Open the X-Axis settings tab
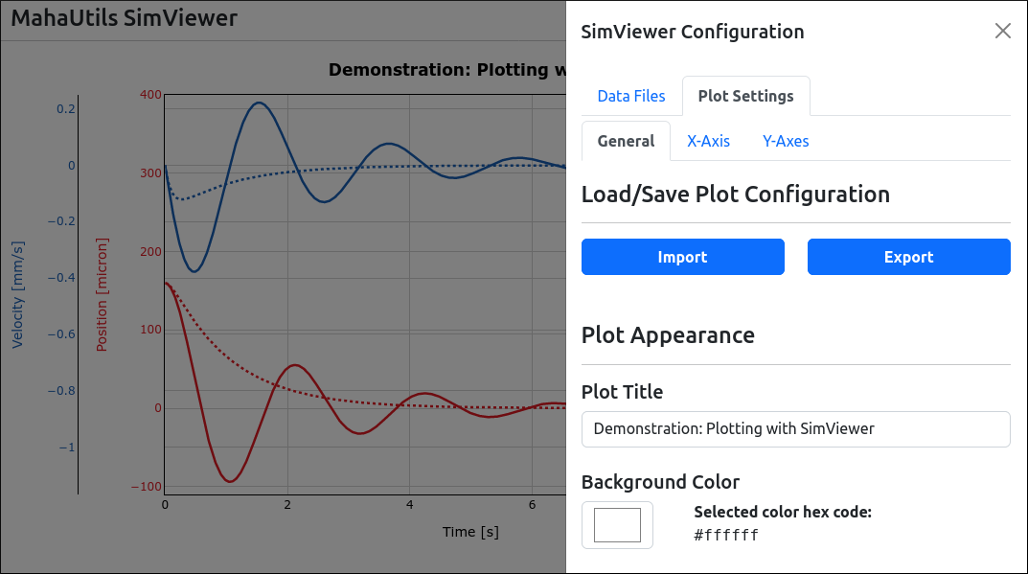Image resolution: width=1028 pixels, height=574 pixels. [x=708, y=141]
